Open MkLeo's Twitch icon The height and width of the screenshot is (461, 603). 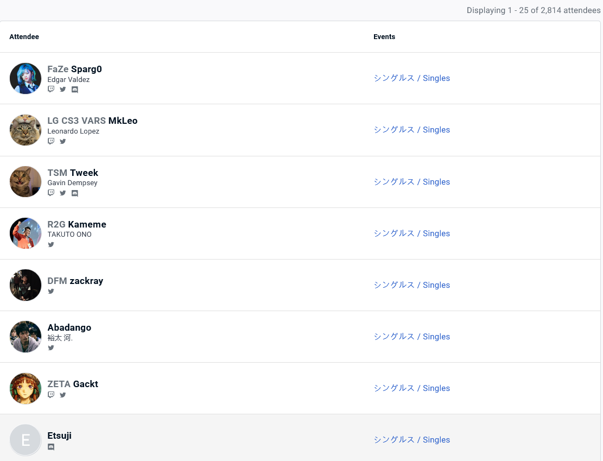coord(51,141)
